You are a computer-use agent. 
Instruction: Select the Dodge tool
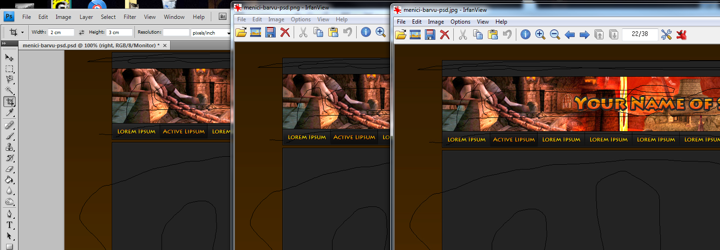[x=9, y=202]
